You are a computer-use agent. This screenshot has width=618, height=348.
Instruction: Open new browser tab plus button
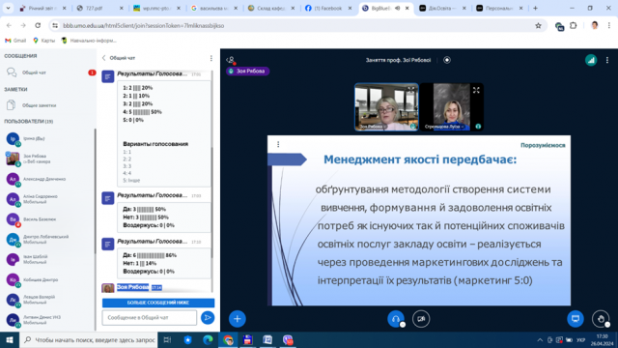pos(535,8)
